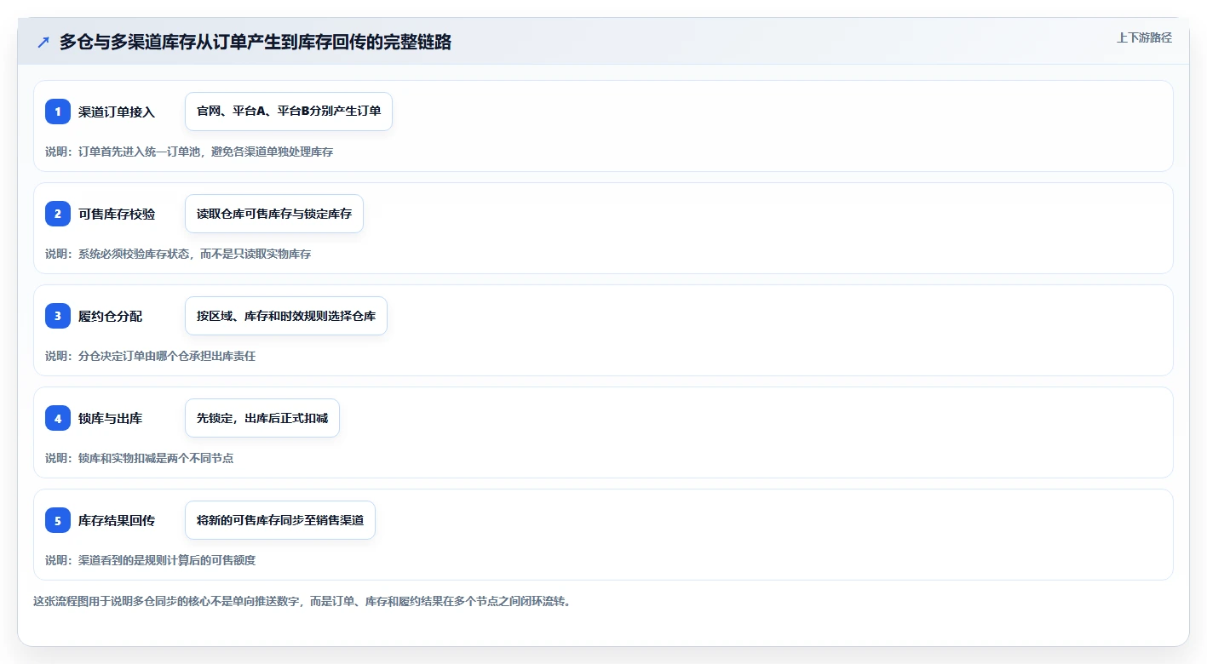Click the note about 分仓决定订单
Screen dimensions: 1207x664
coord(150,356)
